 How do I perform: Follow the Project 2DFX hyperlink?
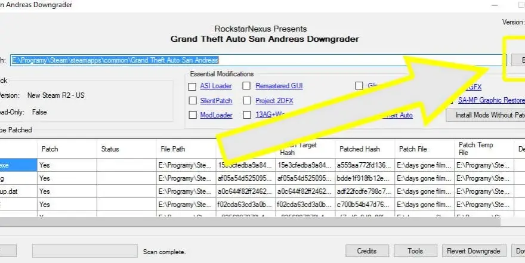[274, 101]
